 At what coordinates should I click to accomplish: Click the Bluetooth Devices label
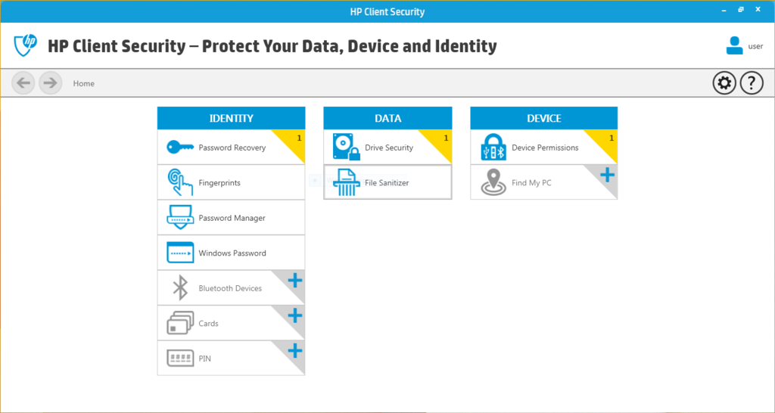230,288
